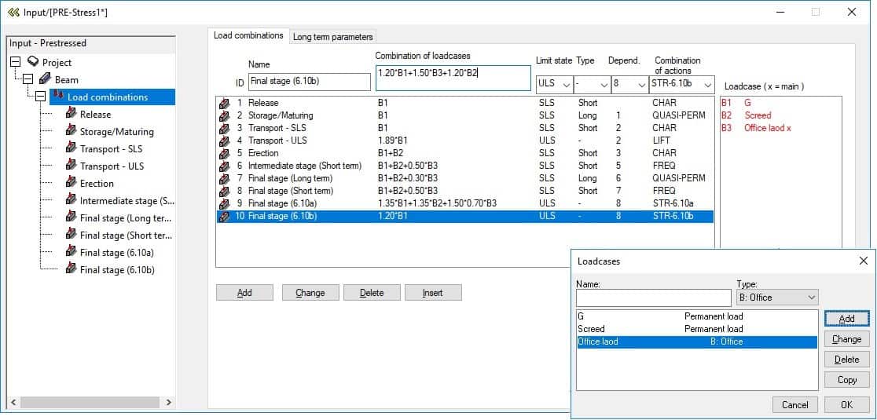877x420 pixels.
Task: Select Office laod in Loadcases list
Action: 697,341
